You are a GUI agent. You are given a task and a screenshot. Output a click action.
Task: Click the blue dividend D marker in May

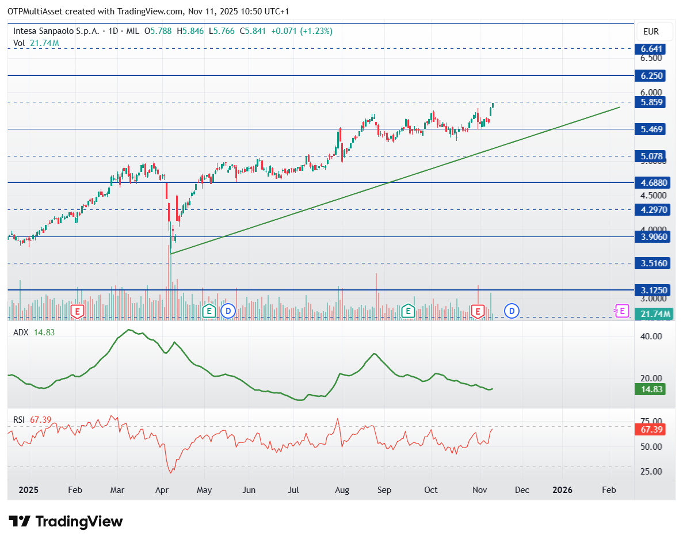pos(228,311)
